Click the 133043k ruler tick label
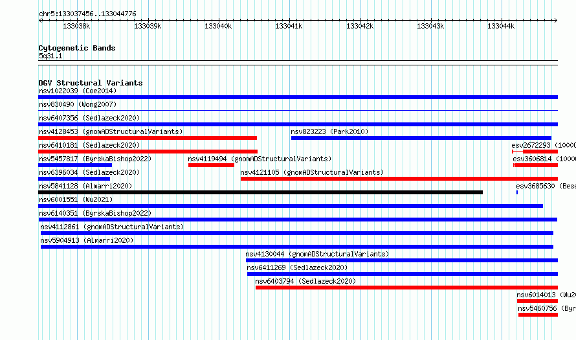The width and height of the screenshot is (576, 340). pos(430,26)
